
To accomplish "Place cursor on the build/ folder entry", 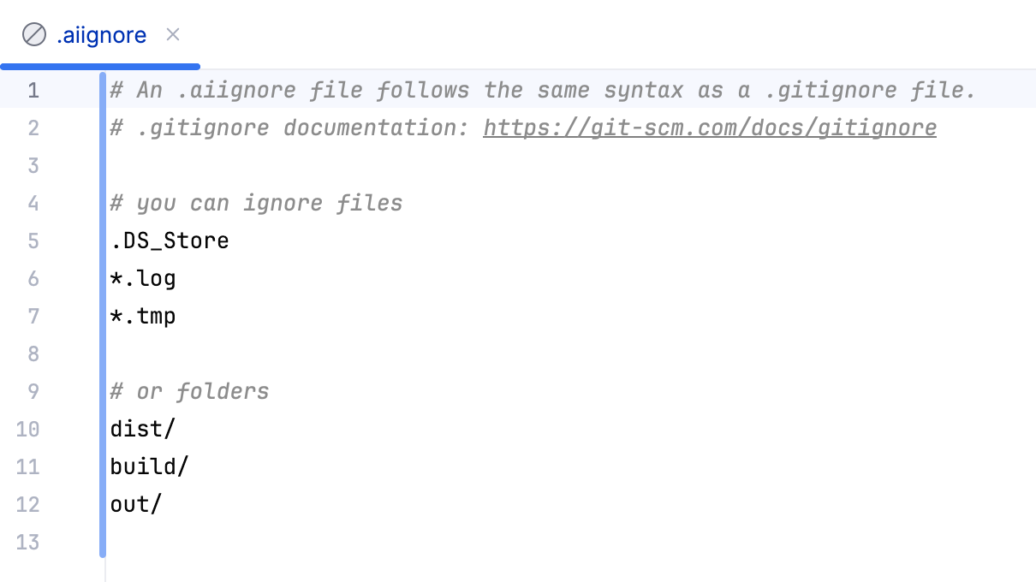I will pyautogui.click(x=150, y=466).
